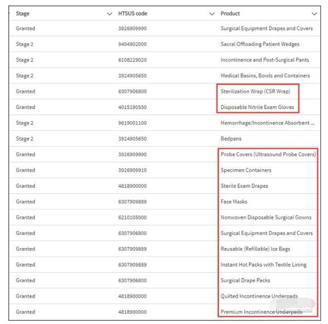Click Granted in Nonwoven Disposable Surgical Gowns row

(26, 217)
